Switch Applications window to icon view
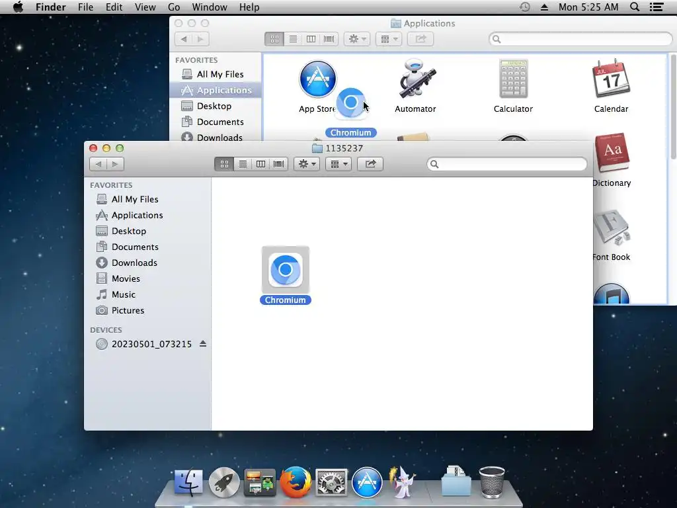This screenshot has height=508, width=677. 274,39
